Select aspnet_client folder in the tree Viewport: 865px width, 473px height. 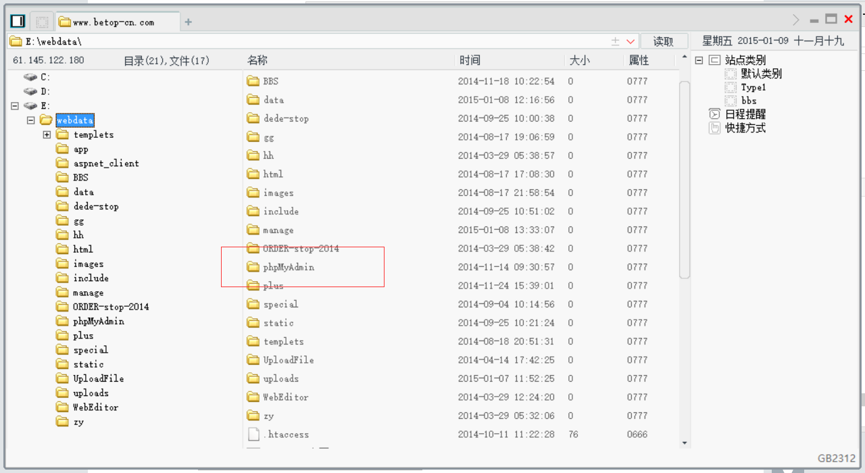[x=106, y=164]
